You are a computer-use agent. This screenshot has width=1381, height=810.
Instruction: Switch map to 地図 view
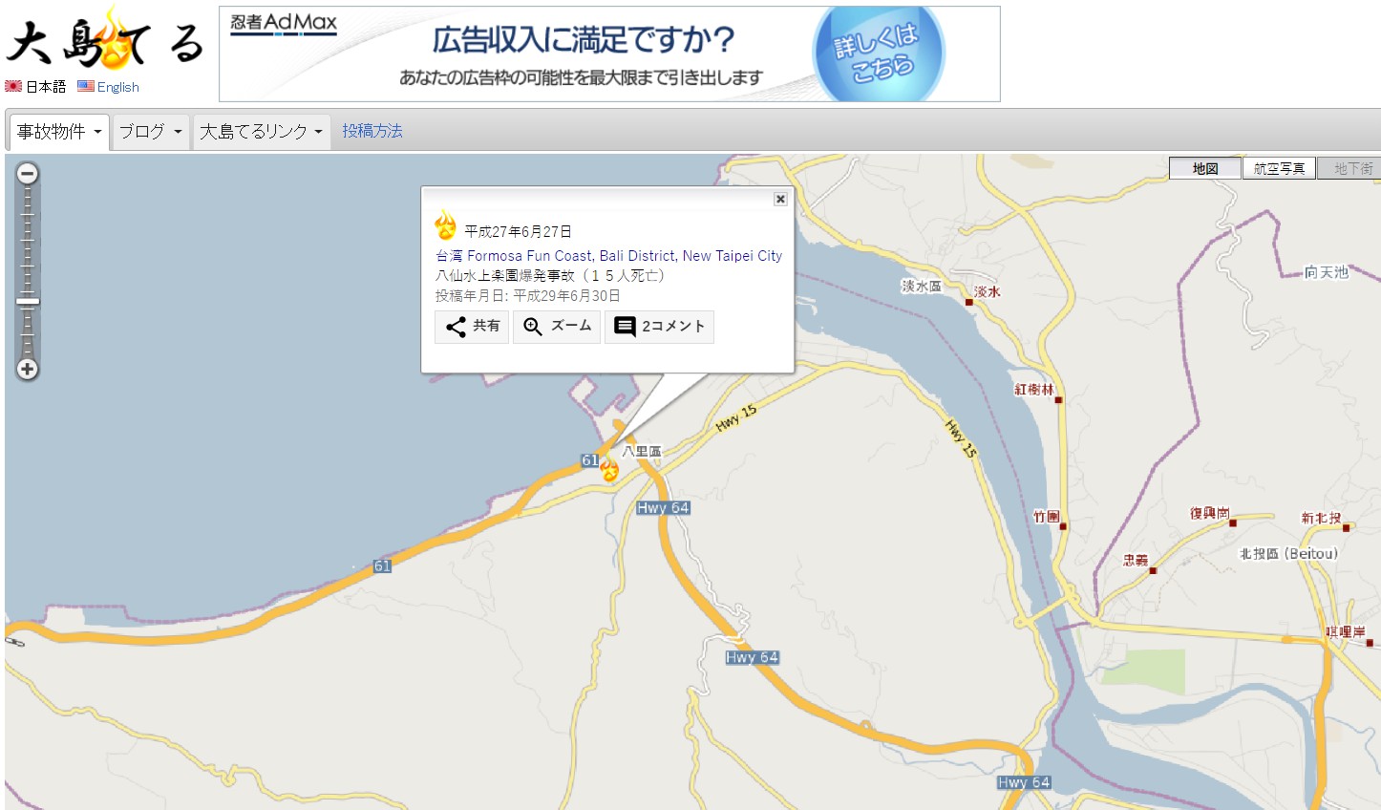pyautogui.click(x=1205, y=169)
